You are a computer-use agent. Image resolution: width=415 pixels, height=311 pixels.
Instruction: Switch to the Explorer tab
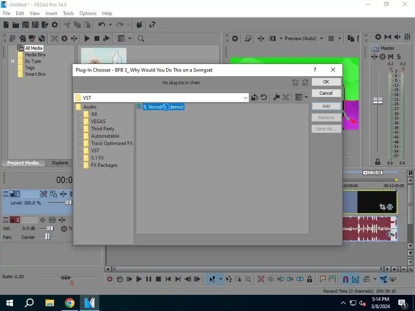point(60,163)
